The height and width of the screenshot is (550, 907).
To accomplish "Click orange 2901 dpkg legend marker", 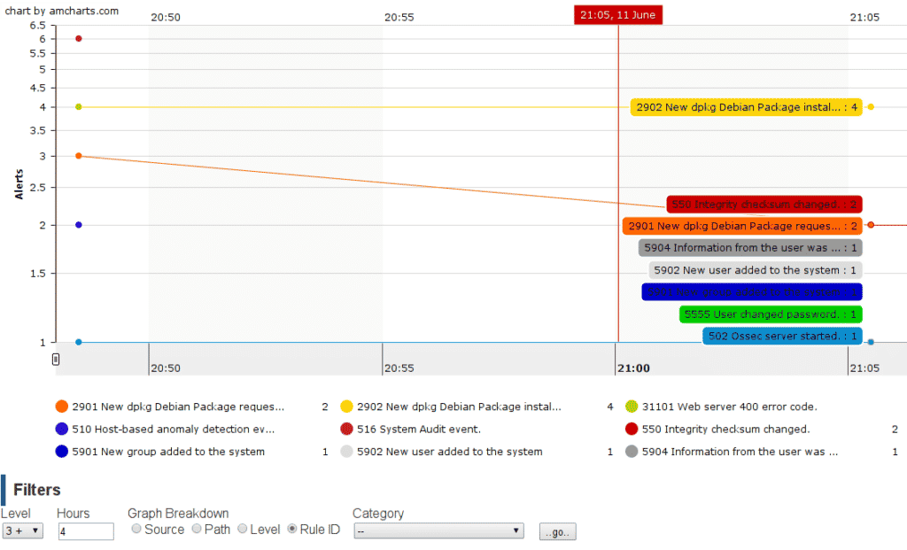I will coord(61,407).
